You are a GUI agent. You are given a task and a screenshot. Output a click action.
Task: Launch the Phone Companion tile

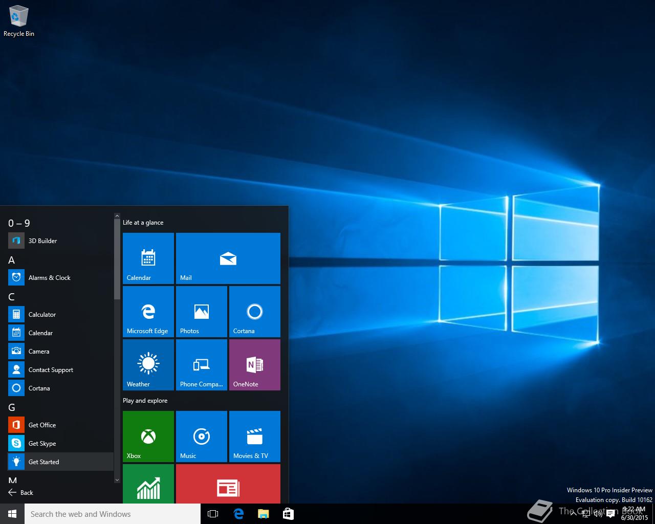coord(202,365)
